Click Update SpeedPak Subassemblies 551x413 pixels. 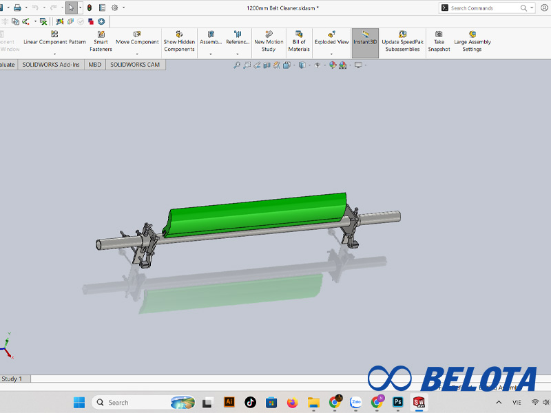402,41
